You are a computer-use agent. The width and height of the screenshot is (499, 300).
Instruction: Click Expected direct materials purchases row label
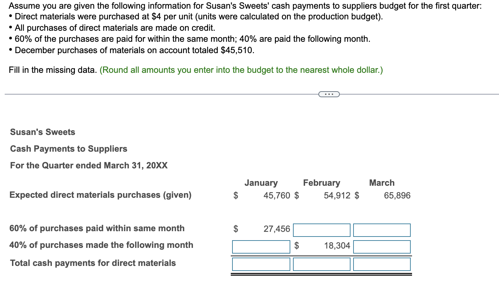(x=100, y=195)
